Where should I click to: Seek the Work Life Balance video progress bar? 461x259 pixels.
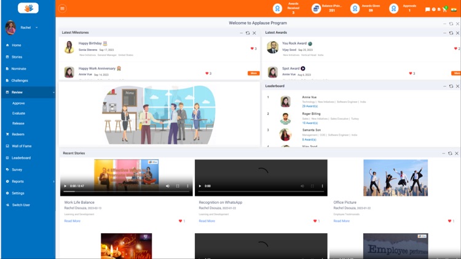tap(127, 191)
